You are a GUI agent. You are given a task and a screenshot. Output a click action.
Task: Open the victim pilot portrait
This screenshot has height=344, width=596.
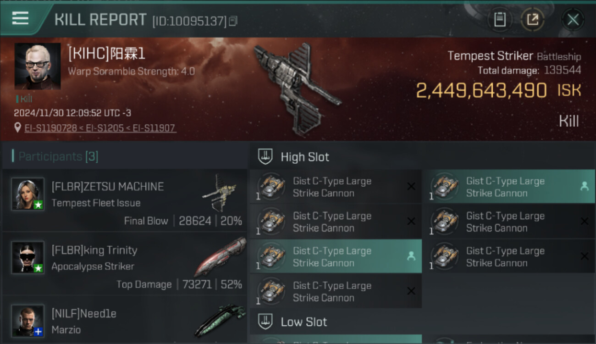tap(38, 66)
